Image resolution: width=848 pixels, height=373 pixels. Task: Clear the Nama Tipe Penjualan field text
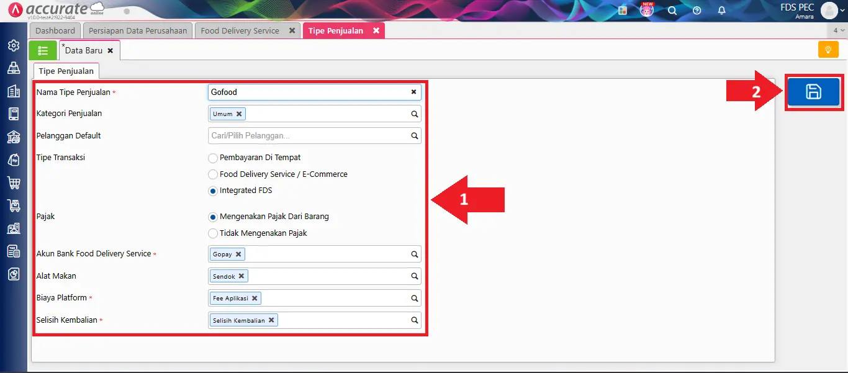[413, 92]
